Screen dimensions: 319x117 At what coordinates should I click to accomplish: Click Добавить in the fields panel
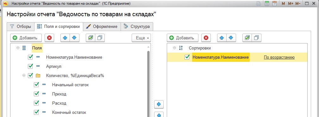pyautogui.click(x=26, y=38)
